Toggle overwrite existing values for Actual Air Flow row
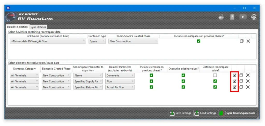Screen dimensions: 265x126 (x=183, y=87)
